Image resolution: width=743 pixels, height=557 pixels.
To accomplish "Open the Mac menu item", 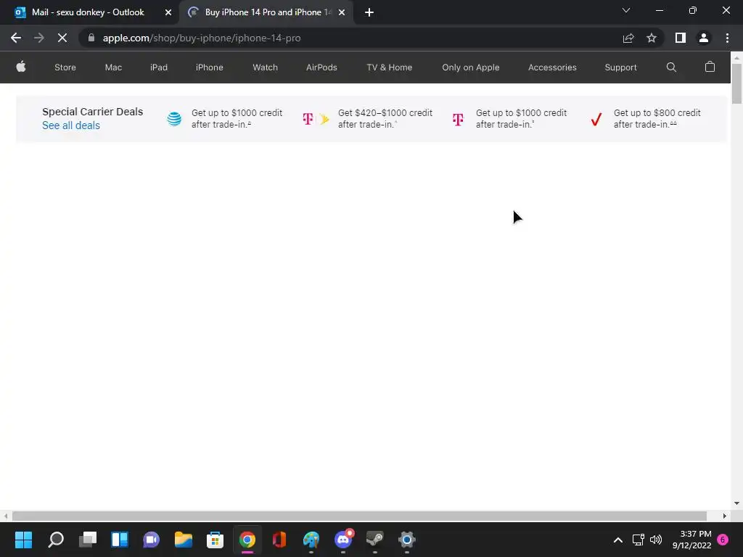I will (113, 67).
